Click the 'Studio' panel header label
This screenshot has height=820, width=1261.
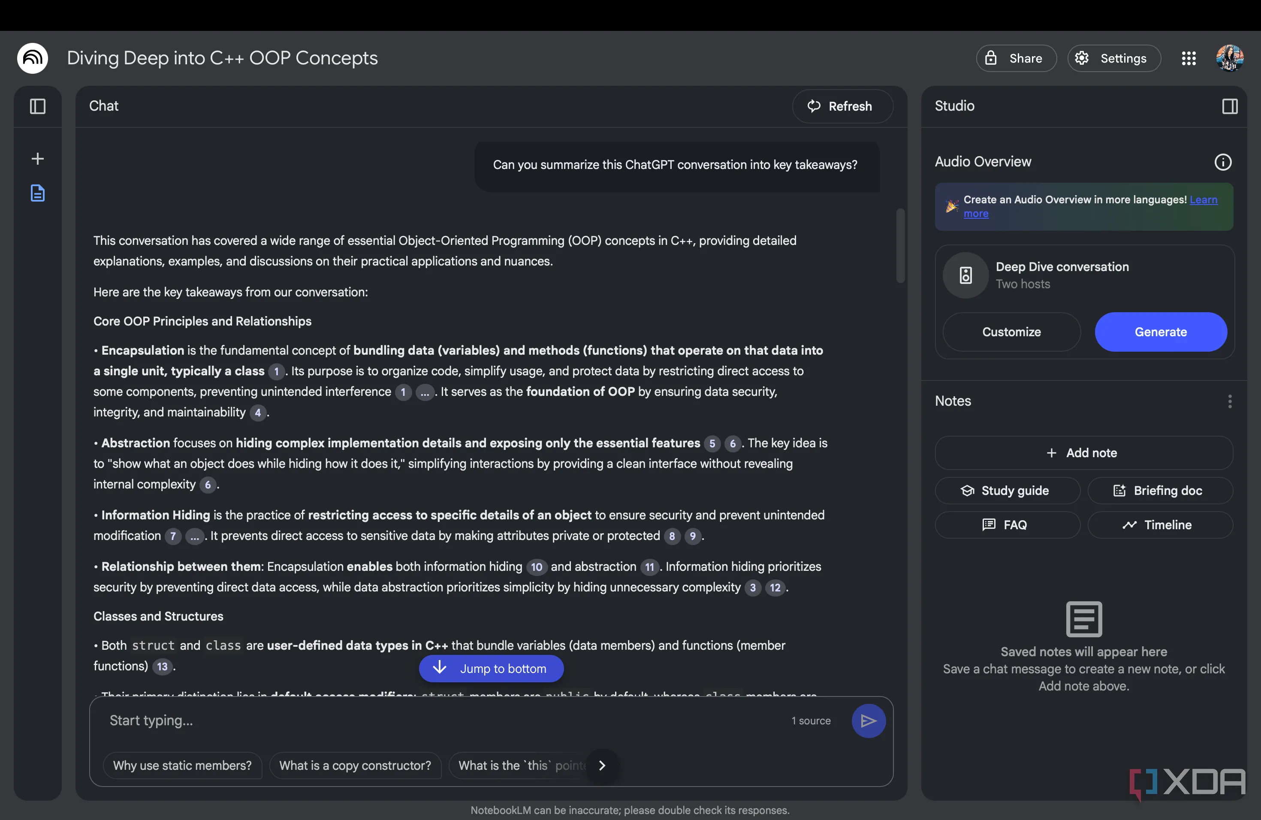(954, 106)
